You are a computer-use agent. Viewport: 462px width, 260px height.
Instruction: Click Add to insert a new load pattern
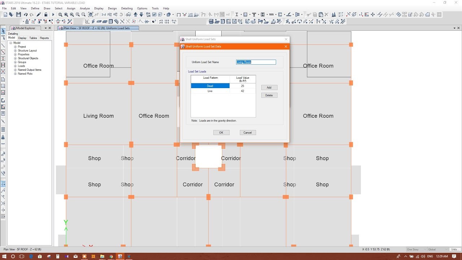(x=269, y=87)
